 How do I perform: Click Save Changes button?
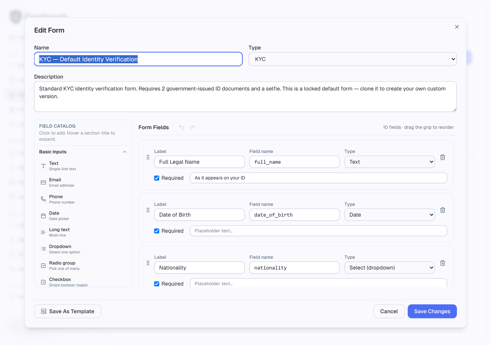click(x=432, y=311)
